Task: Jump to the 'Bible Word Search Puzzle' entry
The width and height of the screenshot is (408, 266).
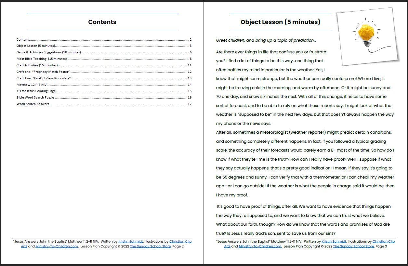Action: 35,98
